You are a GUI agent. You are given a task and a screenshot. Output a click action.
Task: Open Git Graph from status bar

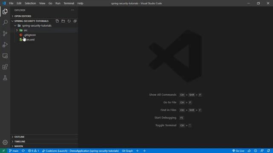[127, 151]
